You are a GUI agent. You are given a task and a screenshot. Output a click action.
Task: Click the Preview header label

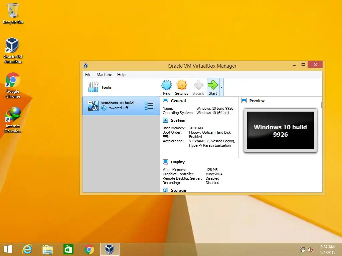[257, 101]
